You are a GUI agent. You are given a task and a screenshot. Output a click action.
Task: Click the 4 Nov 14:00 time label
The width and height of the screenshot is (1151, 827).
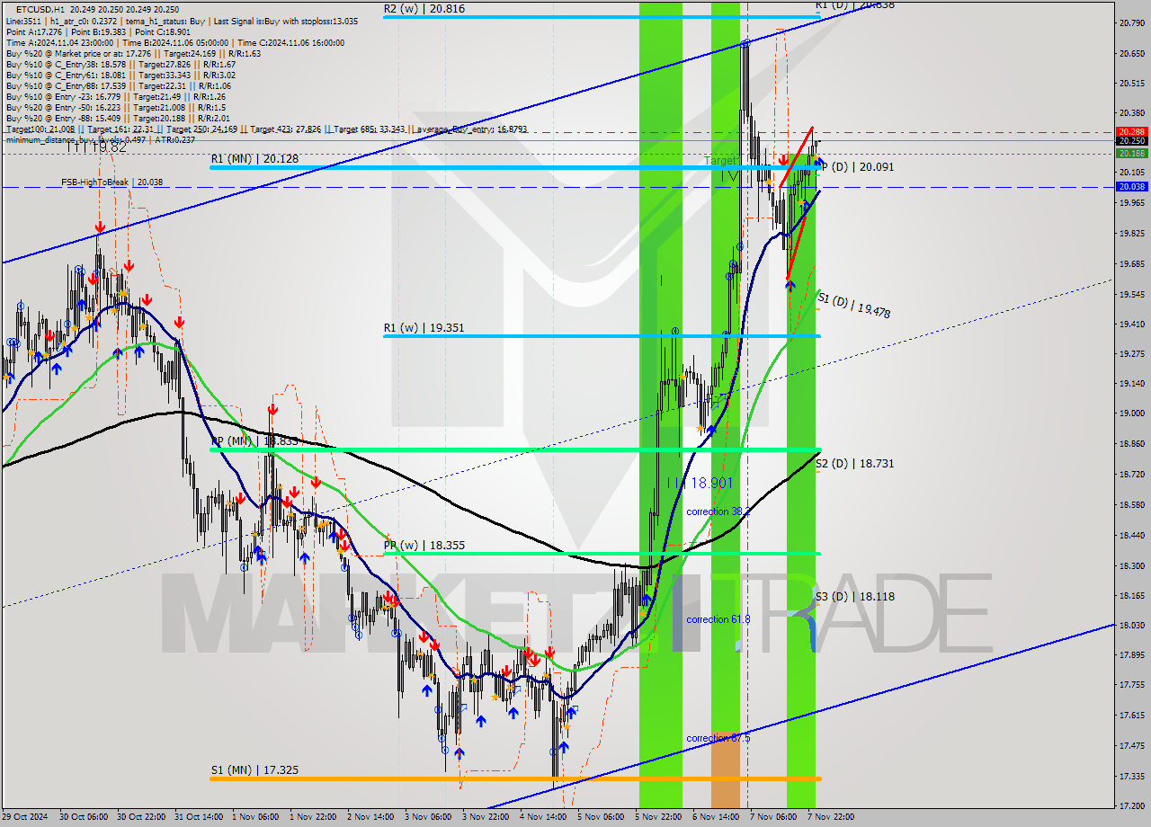click(544, 817)
